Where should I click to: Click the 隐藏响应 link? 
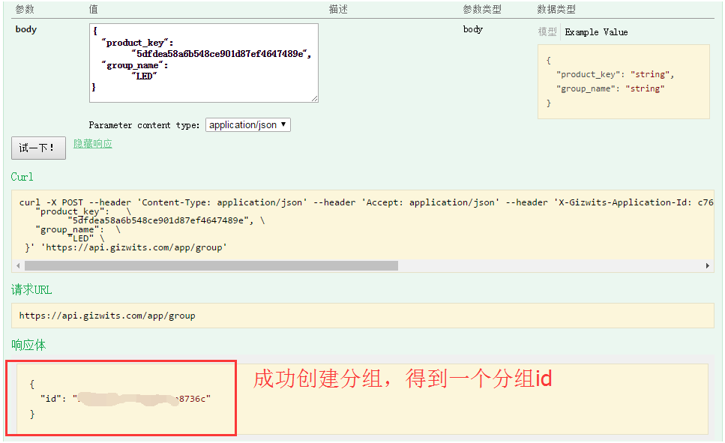pyautogui.click(x=92, y=143)
